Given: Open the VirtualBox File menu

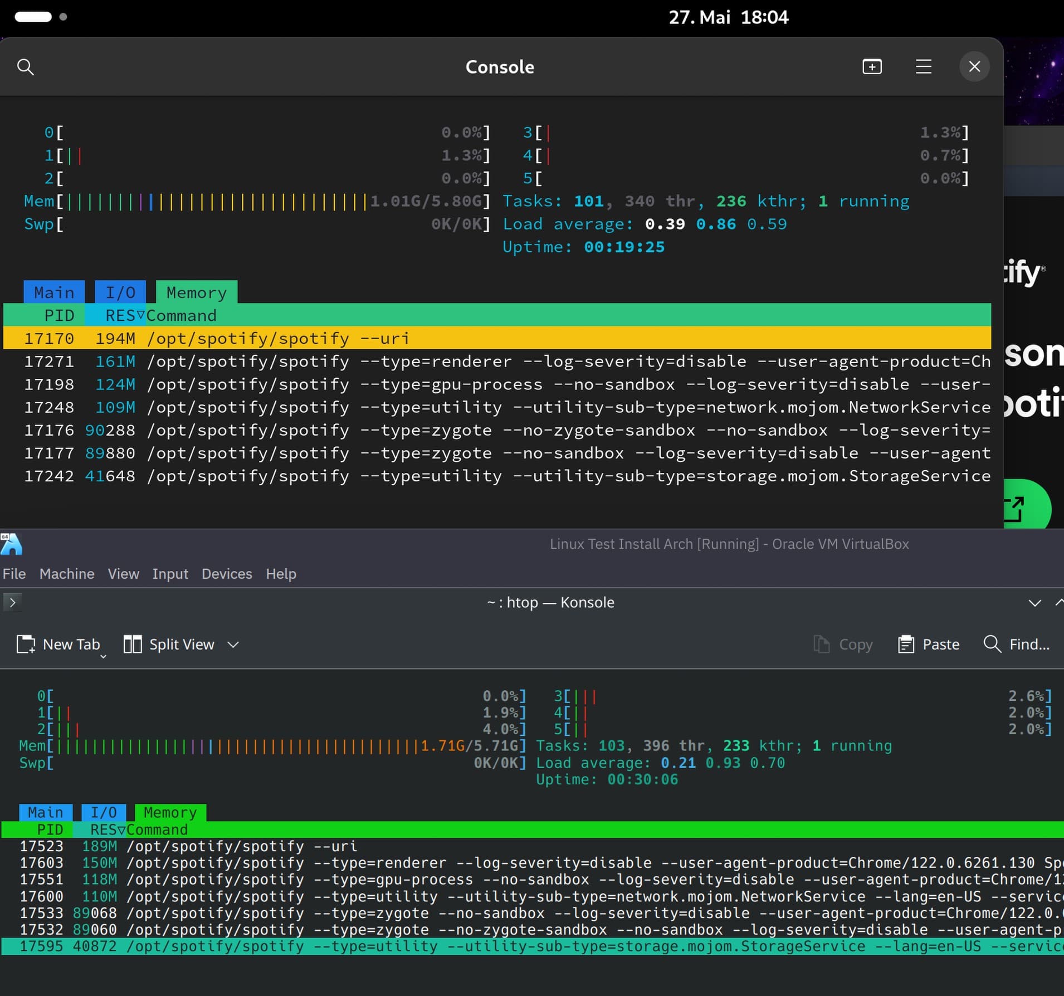Looking at the screenshot, I should click(x=14, y=574).
